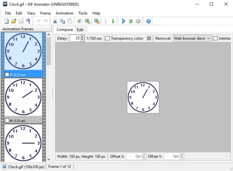Decrease Offset X value
Viewport: 233px width, 171px height.
click(144, 158)
